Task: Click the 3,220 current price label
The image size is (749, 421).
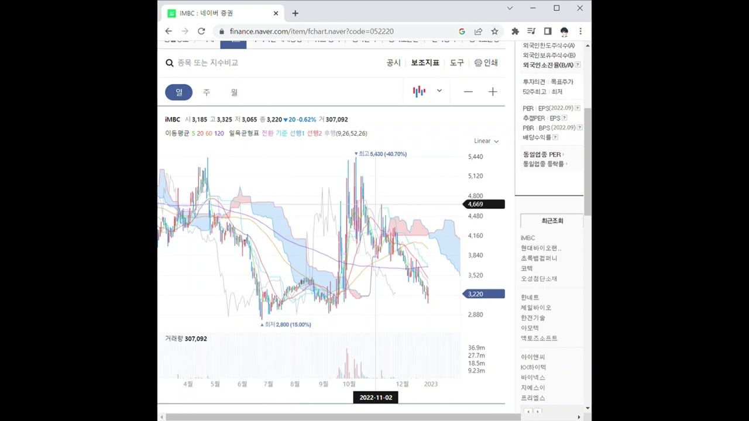Action: point(483,294)
